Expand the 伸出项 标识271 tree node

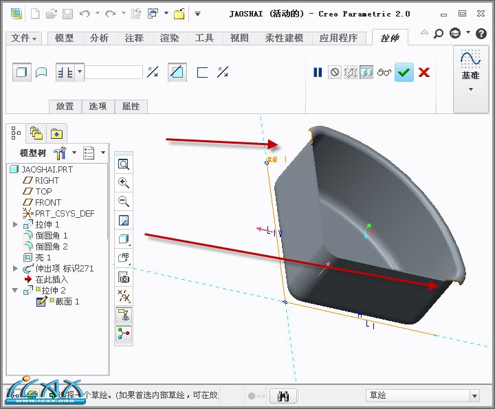pos(15,268)
